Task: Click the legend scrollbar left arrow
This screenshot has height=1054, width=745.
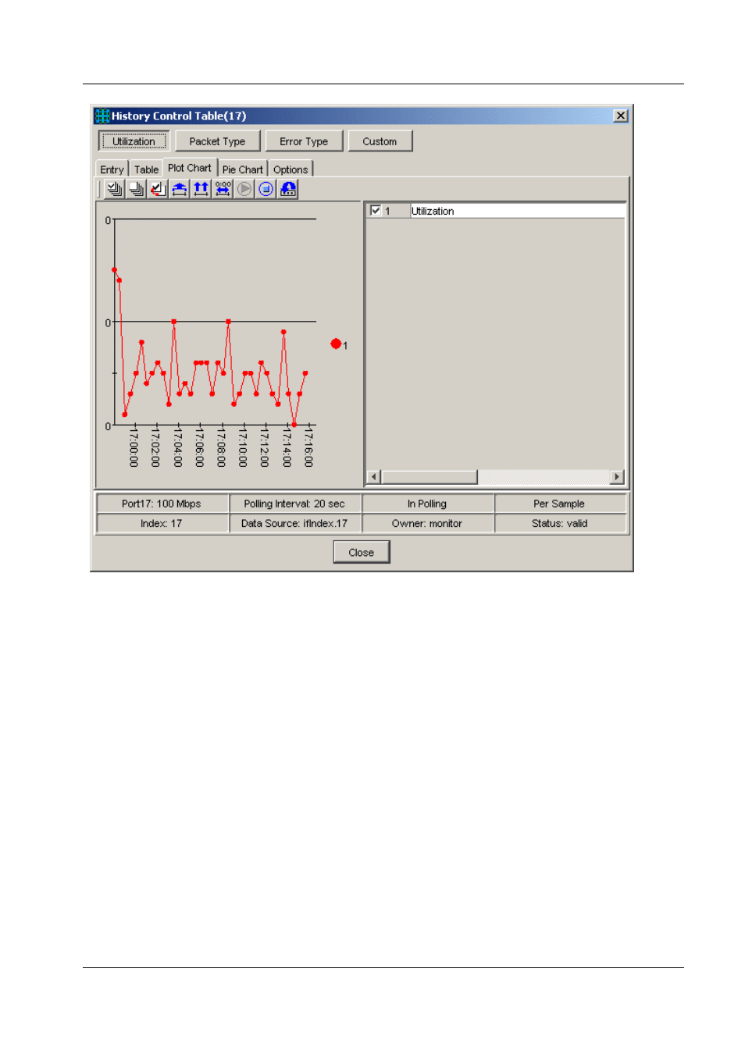Action: coord(374,477)
